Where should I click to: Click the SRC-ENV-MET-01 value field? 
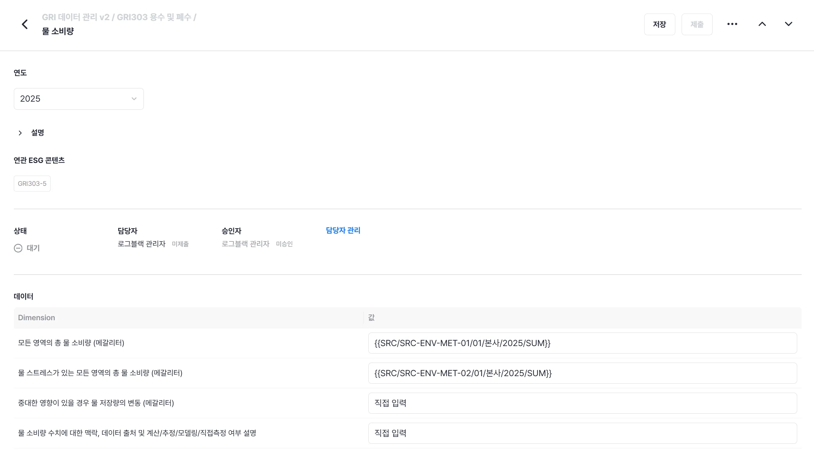point(582,343)
